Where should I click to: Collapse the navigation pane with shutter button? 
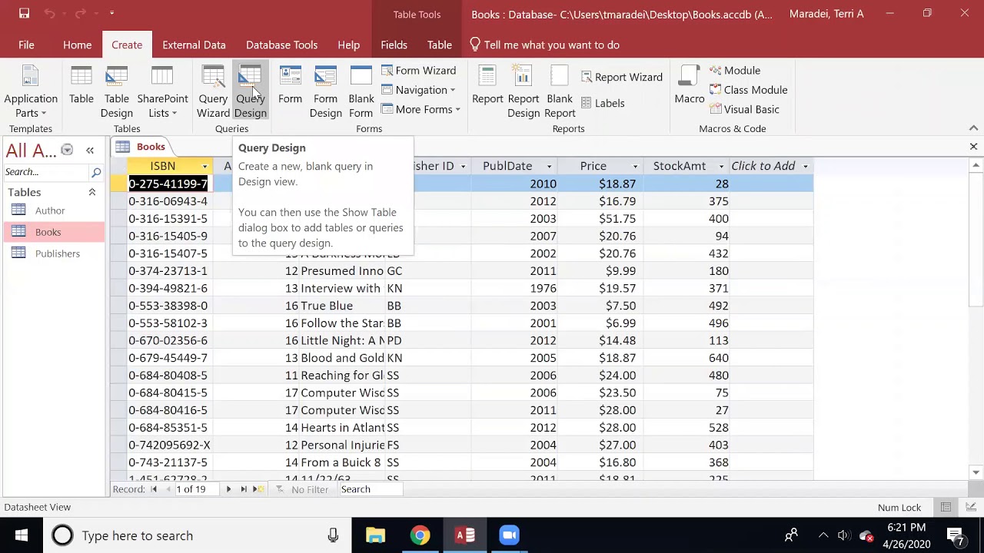tap(90, 151)
